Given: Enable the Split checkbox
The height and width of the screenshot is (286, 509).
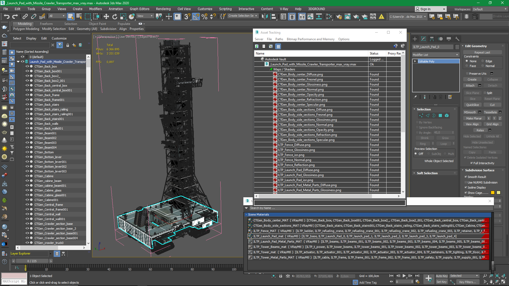Looking at the screenshot, I should (485, 93).
